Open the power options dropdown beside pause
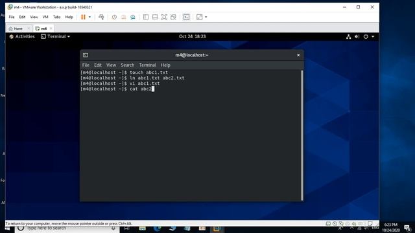The height and width of the screenshot is (233, 415). [x=89, y=17]
